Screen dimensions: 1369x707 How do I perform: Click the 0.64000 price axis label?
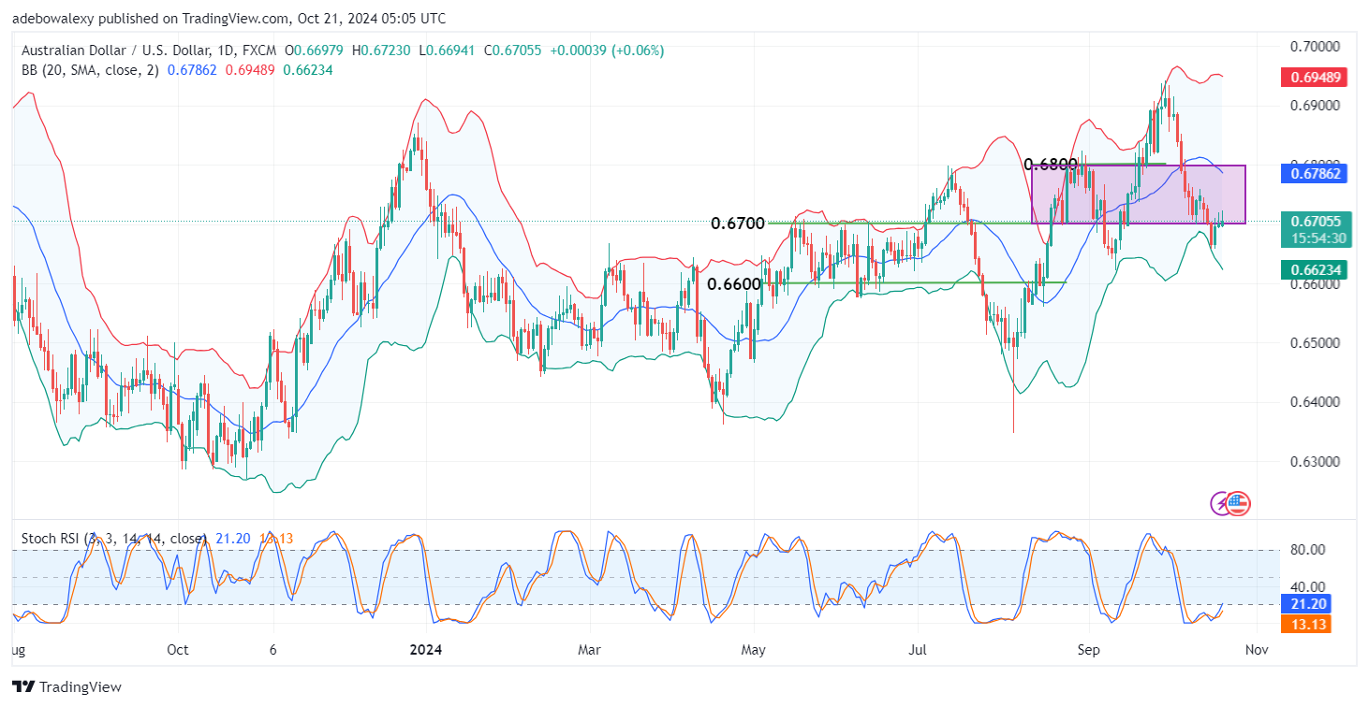tap(1315, 402)
